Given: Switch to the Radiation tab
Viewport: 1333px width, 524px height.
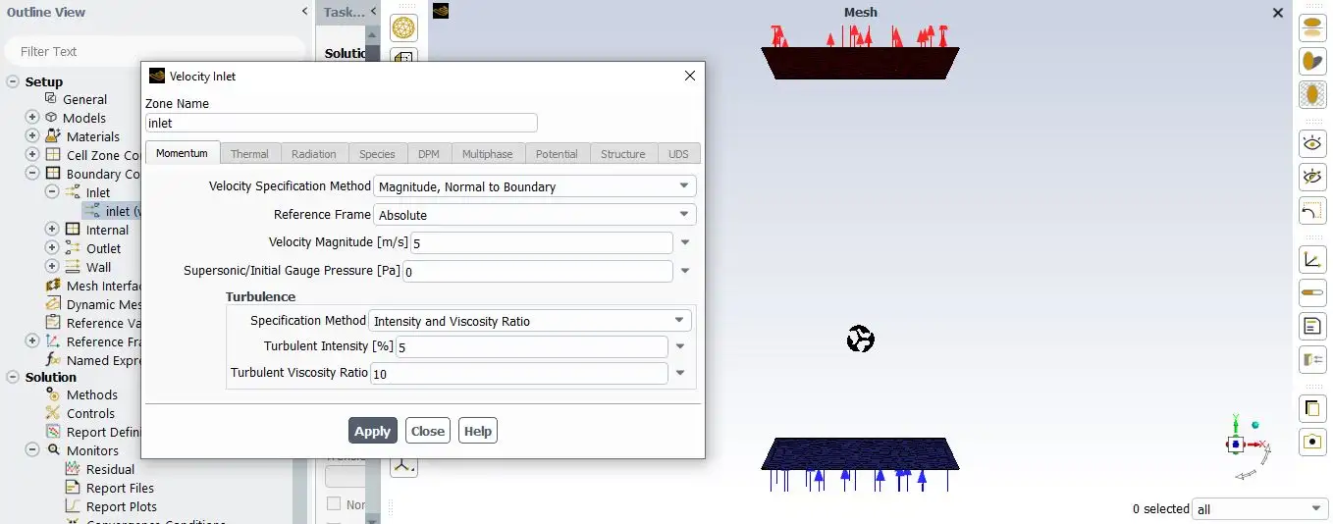Looking at the screenshot, I should (x=313, y=154).
